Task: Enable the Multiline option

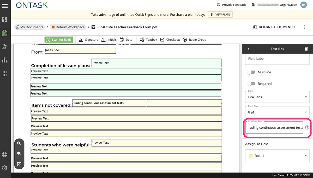Action: [x=251, y=72]
